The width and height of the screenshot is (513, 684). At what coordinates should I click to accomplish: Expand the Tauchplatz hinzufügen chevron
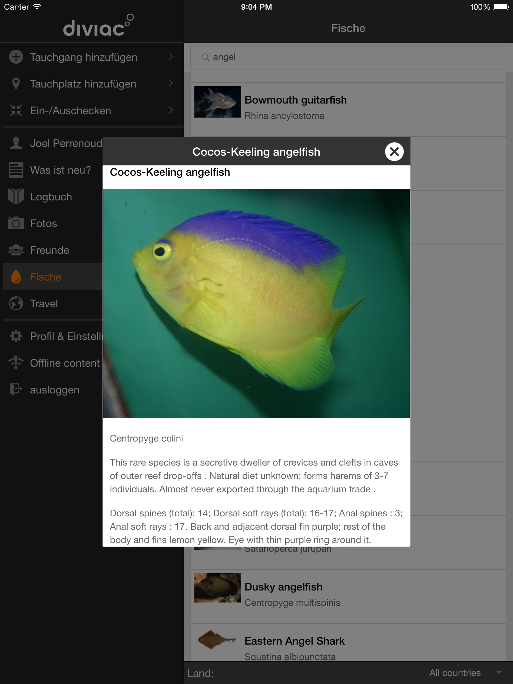[171, 83]
